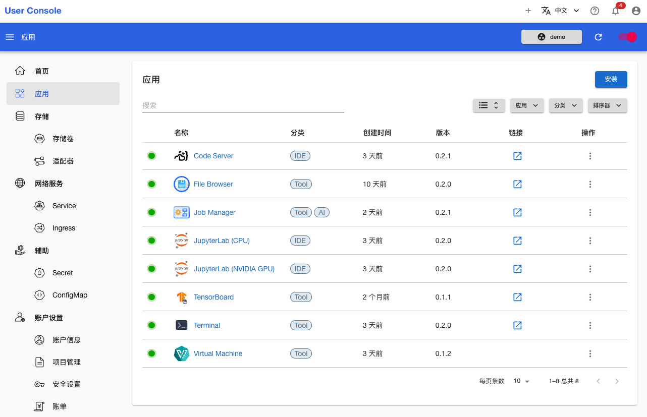Open TensorBoard actions three-dot menu
This screenshot has width=647, height=417.
[x=590, y=297]
